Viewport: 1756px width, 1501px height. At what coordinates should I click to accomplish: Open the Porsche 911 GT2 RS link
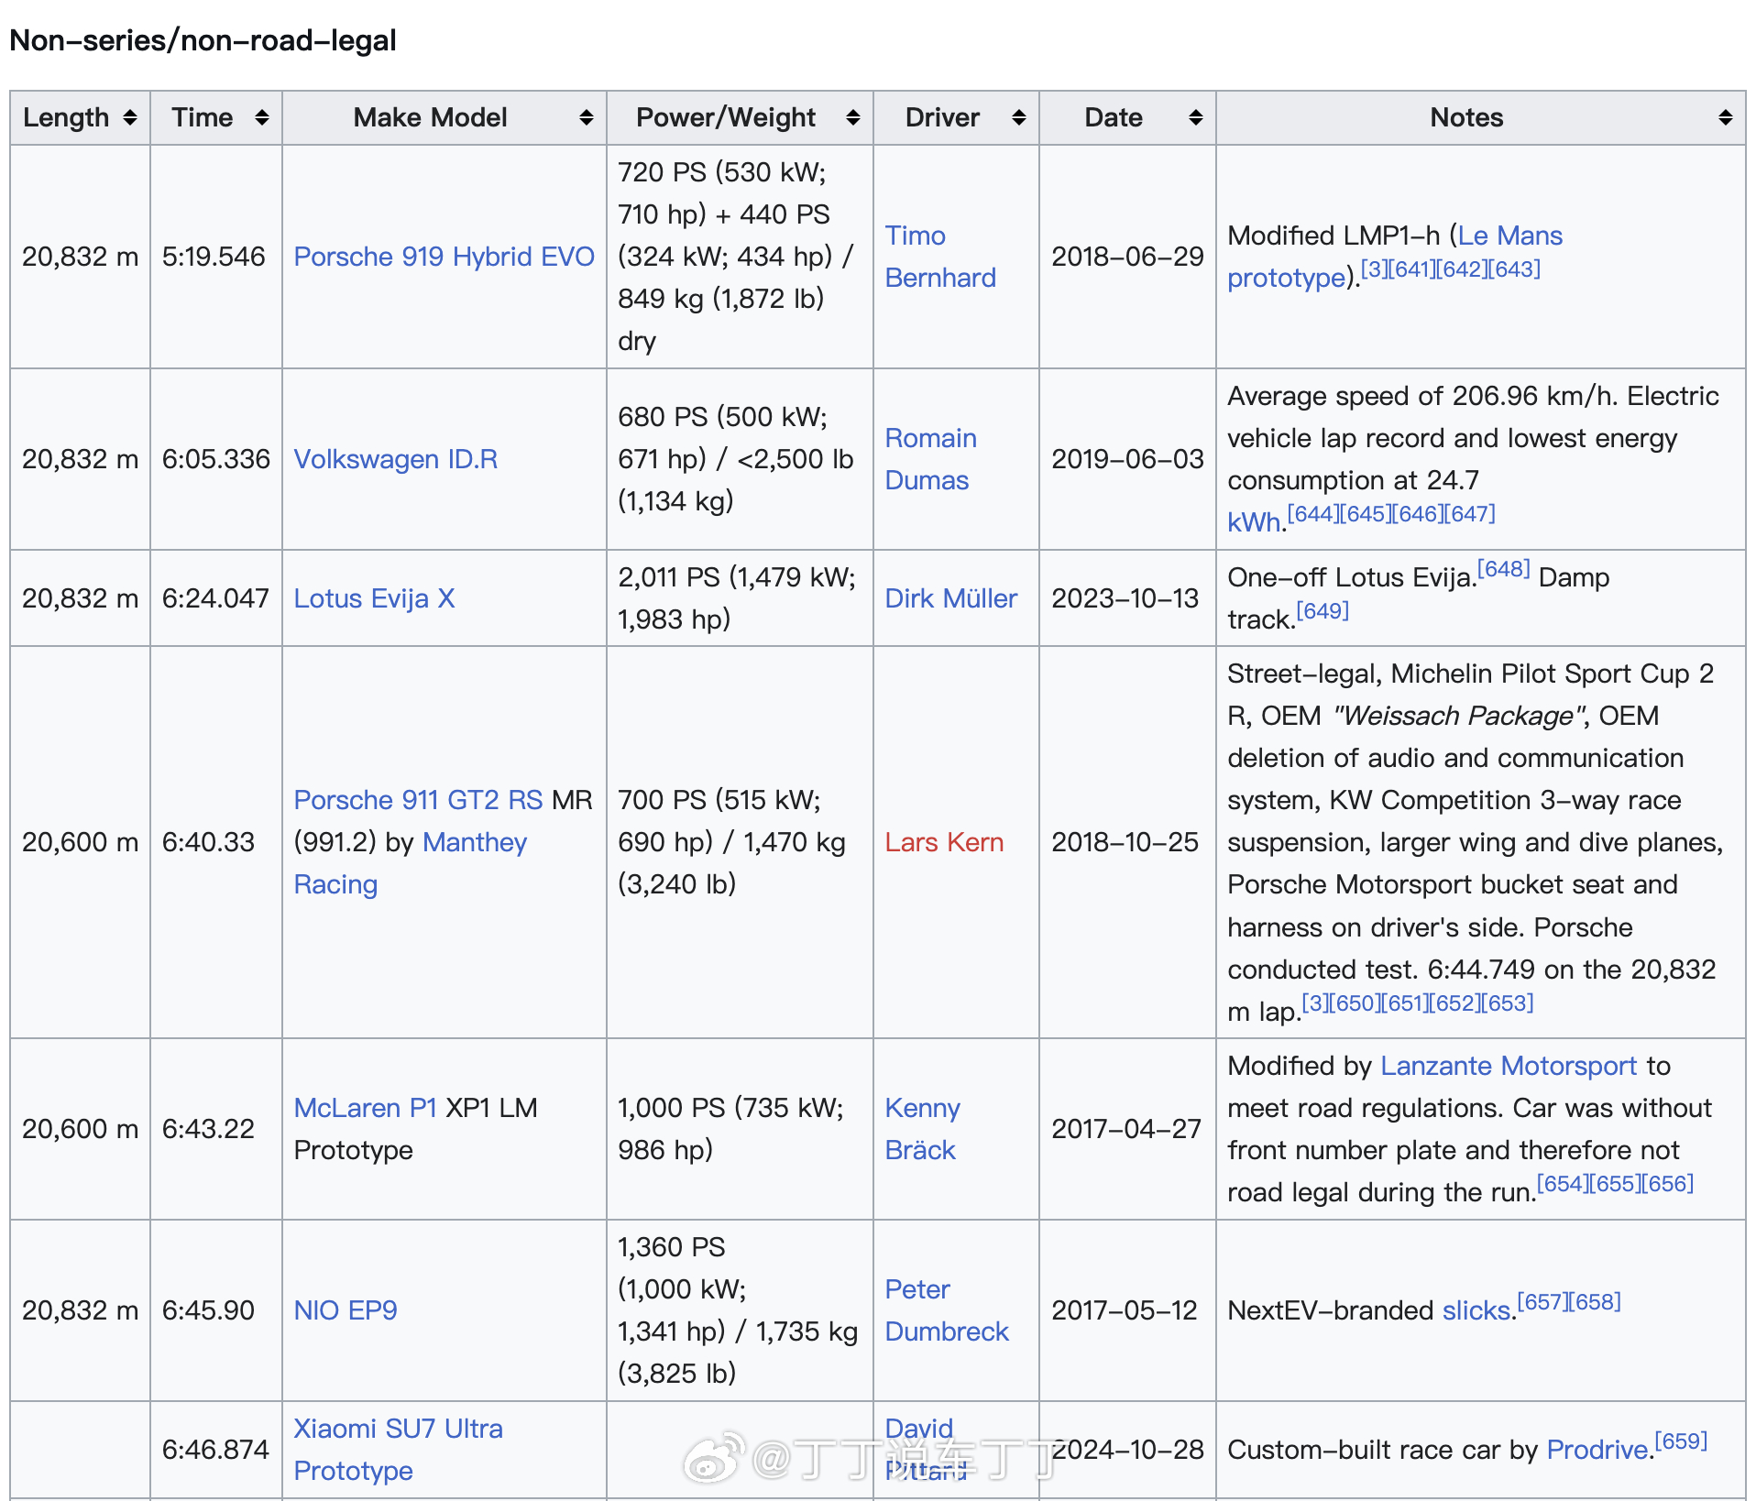(418, 800)
